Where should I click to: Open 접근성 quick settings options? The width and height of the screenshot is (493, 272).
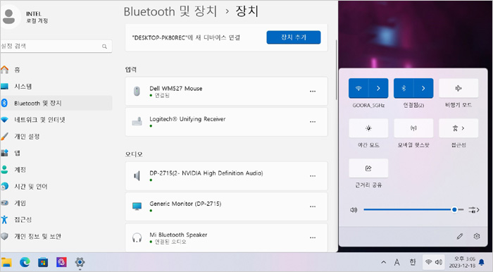coord(458,128)
